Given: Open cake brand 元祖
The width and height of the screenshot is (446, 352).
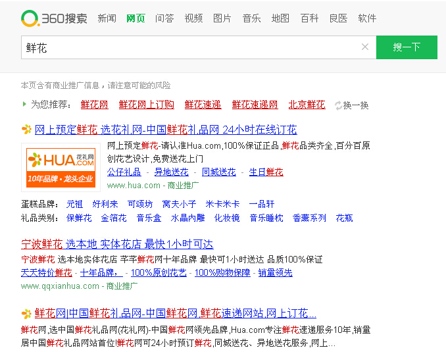Looking at the screenshot, I should point(74,204).
